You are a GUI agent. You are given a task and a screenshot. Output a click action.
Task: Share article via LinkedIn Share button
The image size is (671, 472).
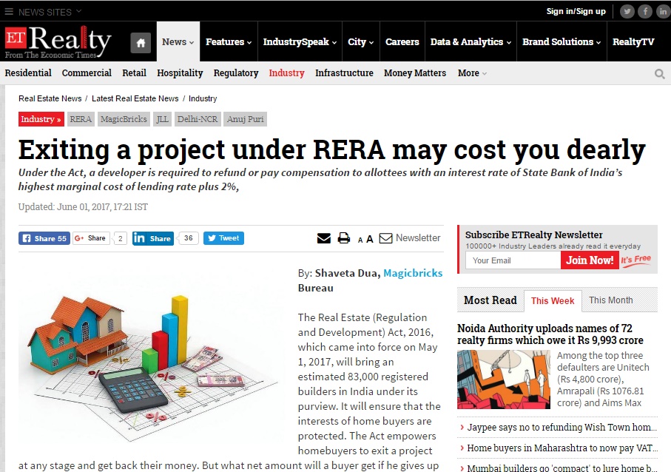pos(153,238)
